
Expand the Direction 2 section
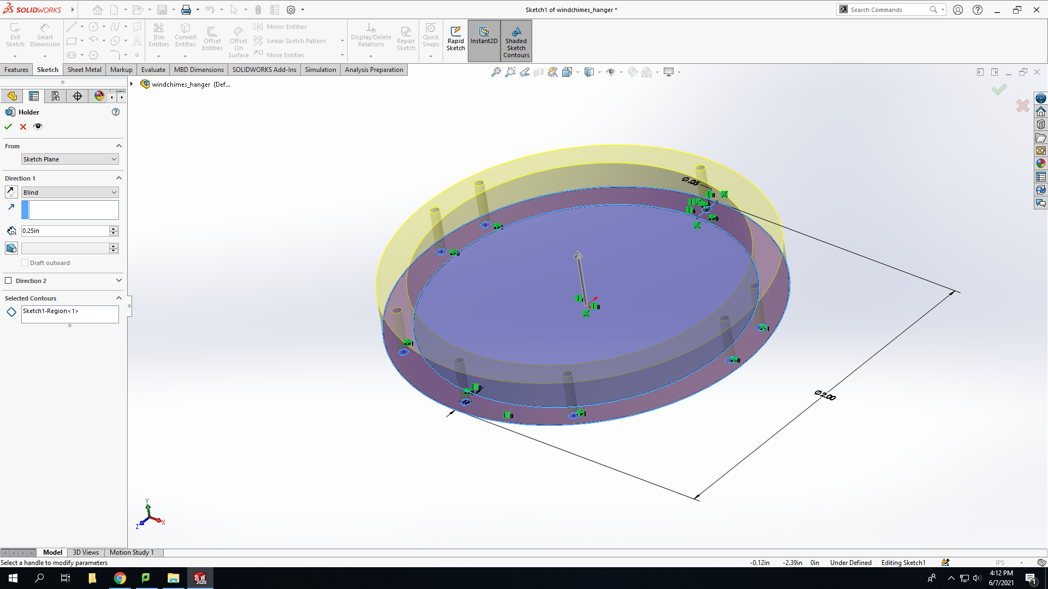pos(119,280)
